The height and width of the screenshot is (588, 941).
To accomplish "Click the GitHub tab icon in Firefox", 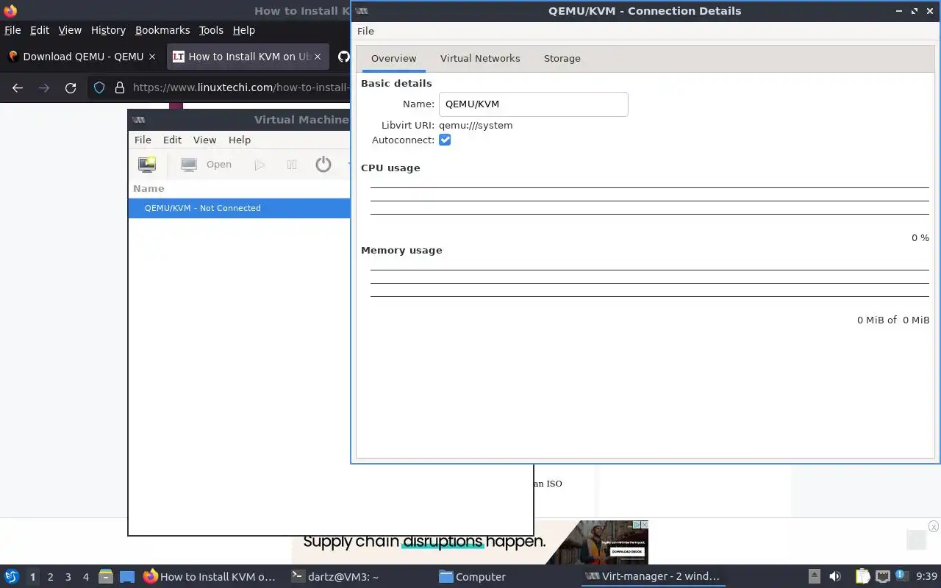I will tap(343, 57).
